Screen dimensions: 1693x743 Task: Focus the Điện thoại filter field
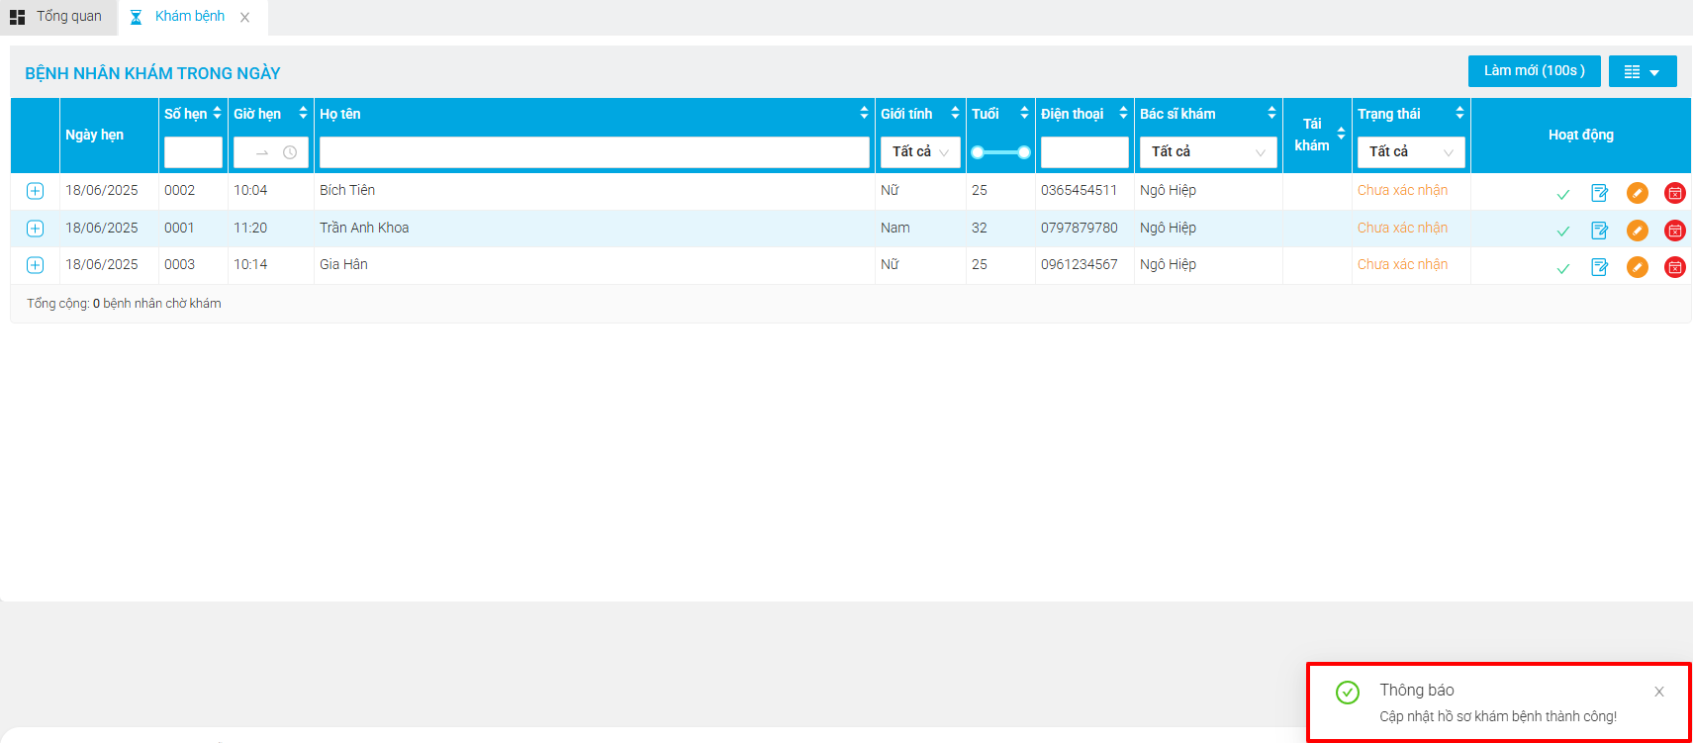[1084, 152]
